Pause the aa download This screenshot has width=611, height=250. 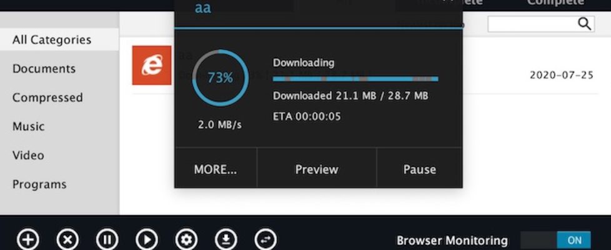pyautogui.click(x=420, y=169)
